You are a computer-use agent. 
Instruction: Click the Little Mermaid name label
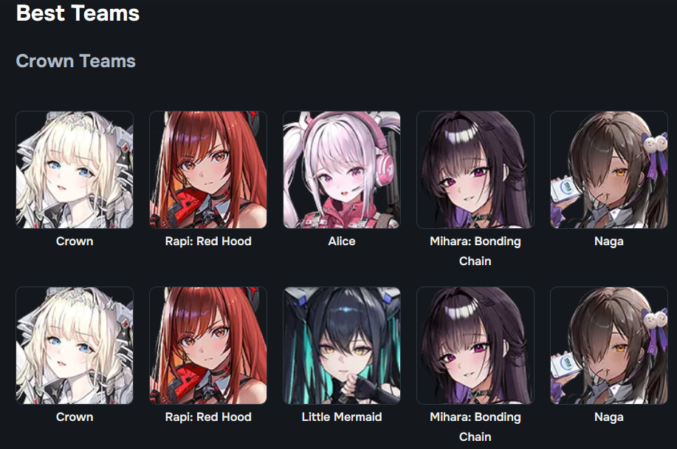point(342,417)
